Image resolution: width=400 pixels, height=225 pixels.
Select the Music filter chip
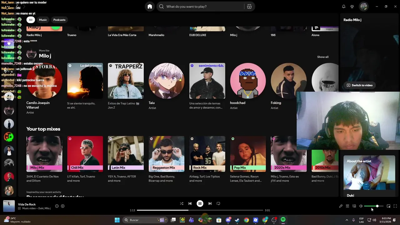pyautogui.click(x=43, y=20)
